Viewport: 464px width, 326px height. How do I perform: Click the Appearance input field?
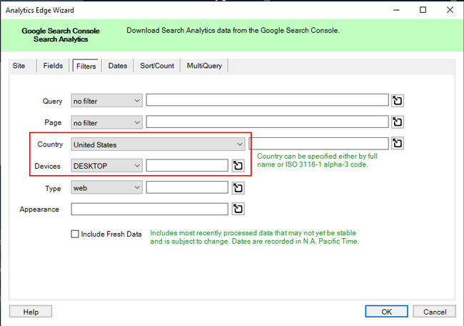149,209
